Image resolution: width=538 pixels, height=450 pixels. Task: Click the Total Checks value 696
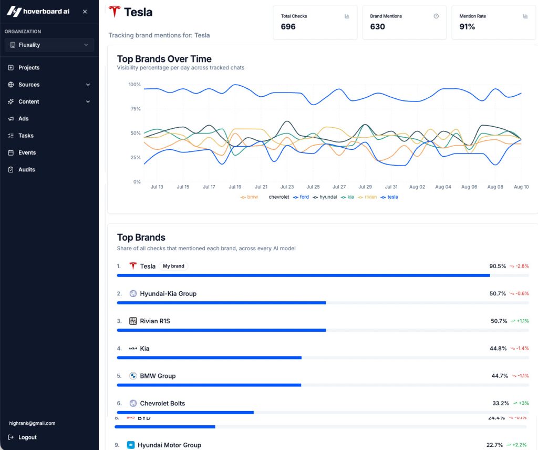[x=288, y=27]
